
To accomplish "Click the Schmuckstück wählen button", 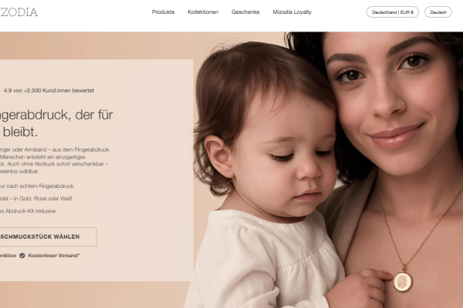I will click(48, 236).
